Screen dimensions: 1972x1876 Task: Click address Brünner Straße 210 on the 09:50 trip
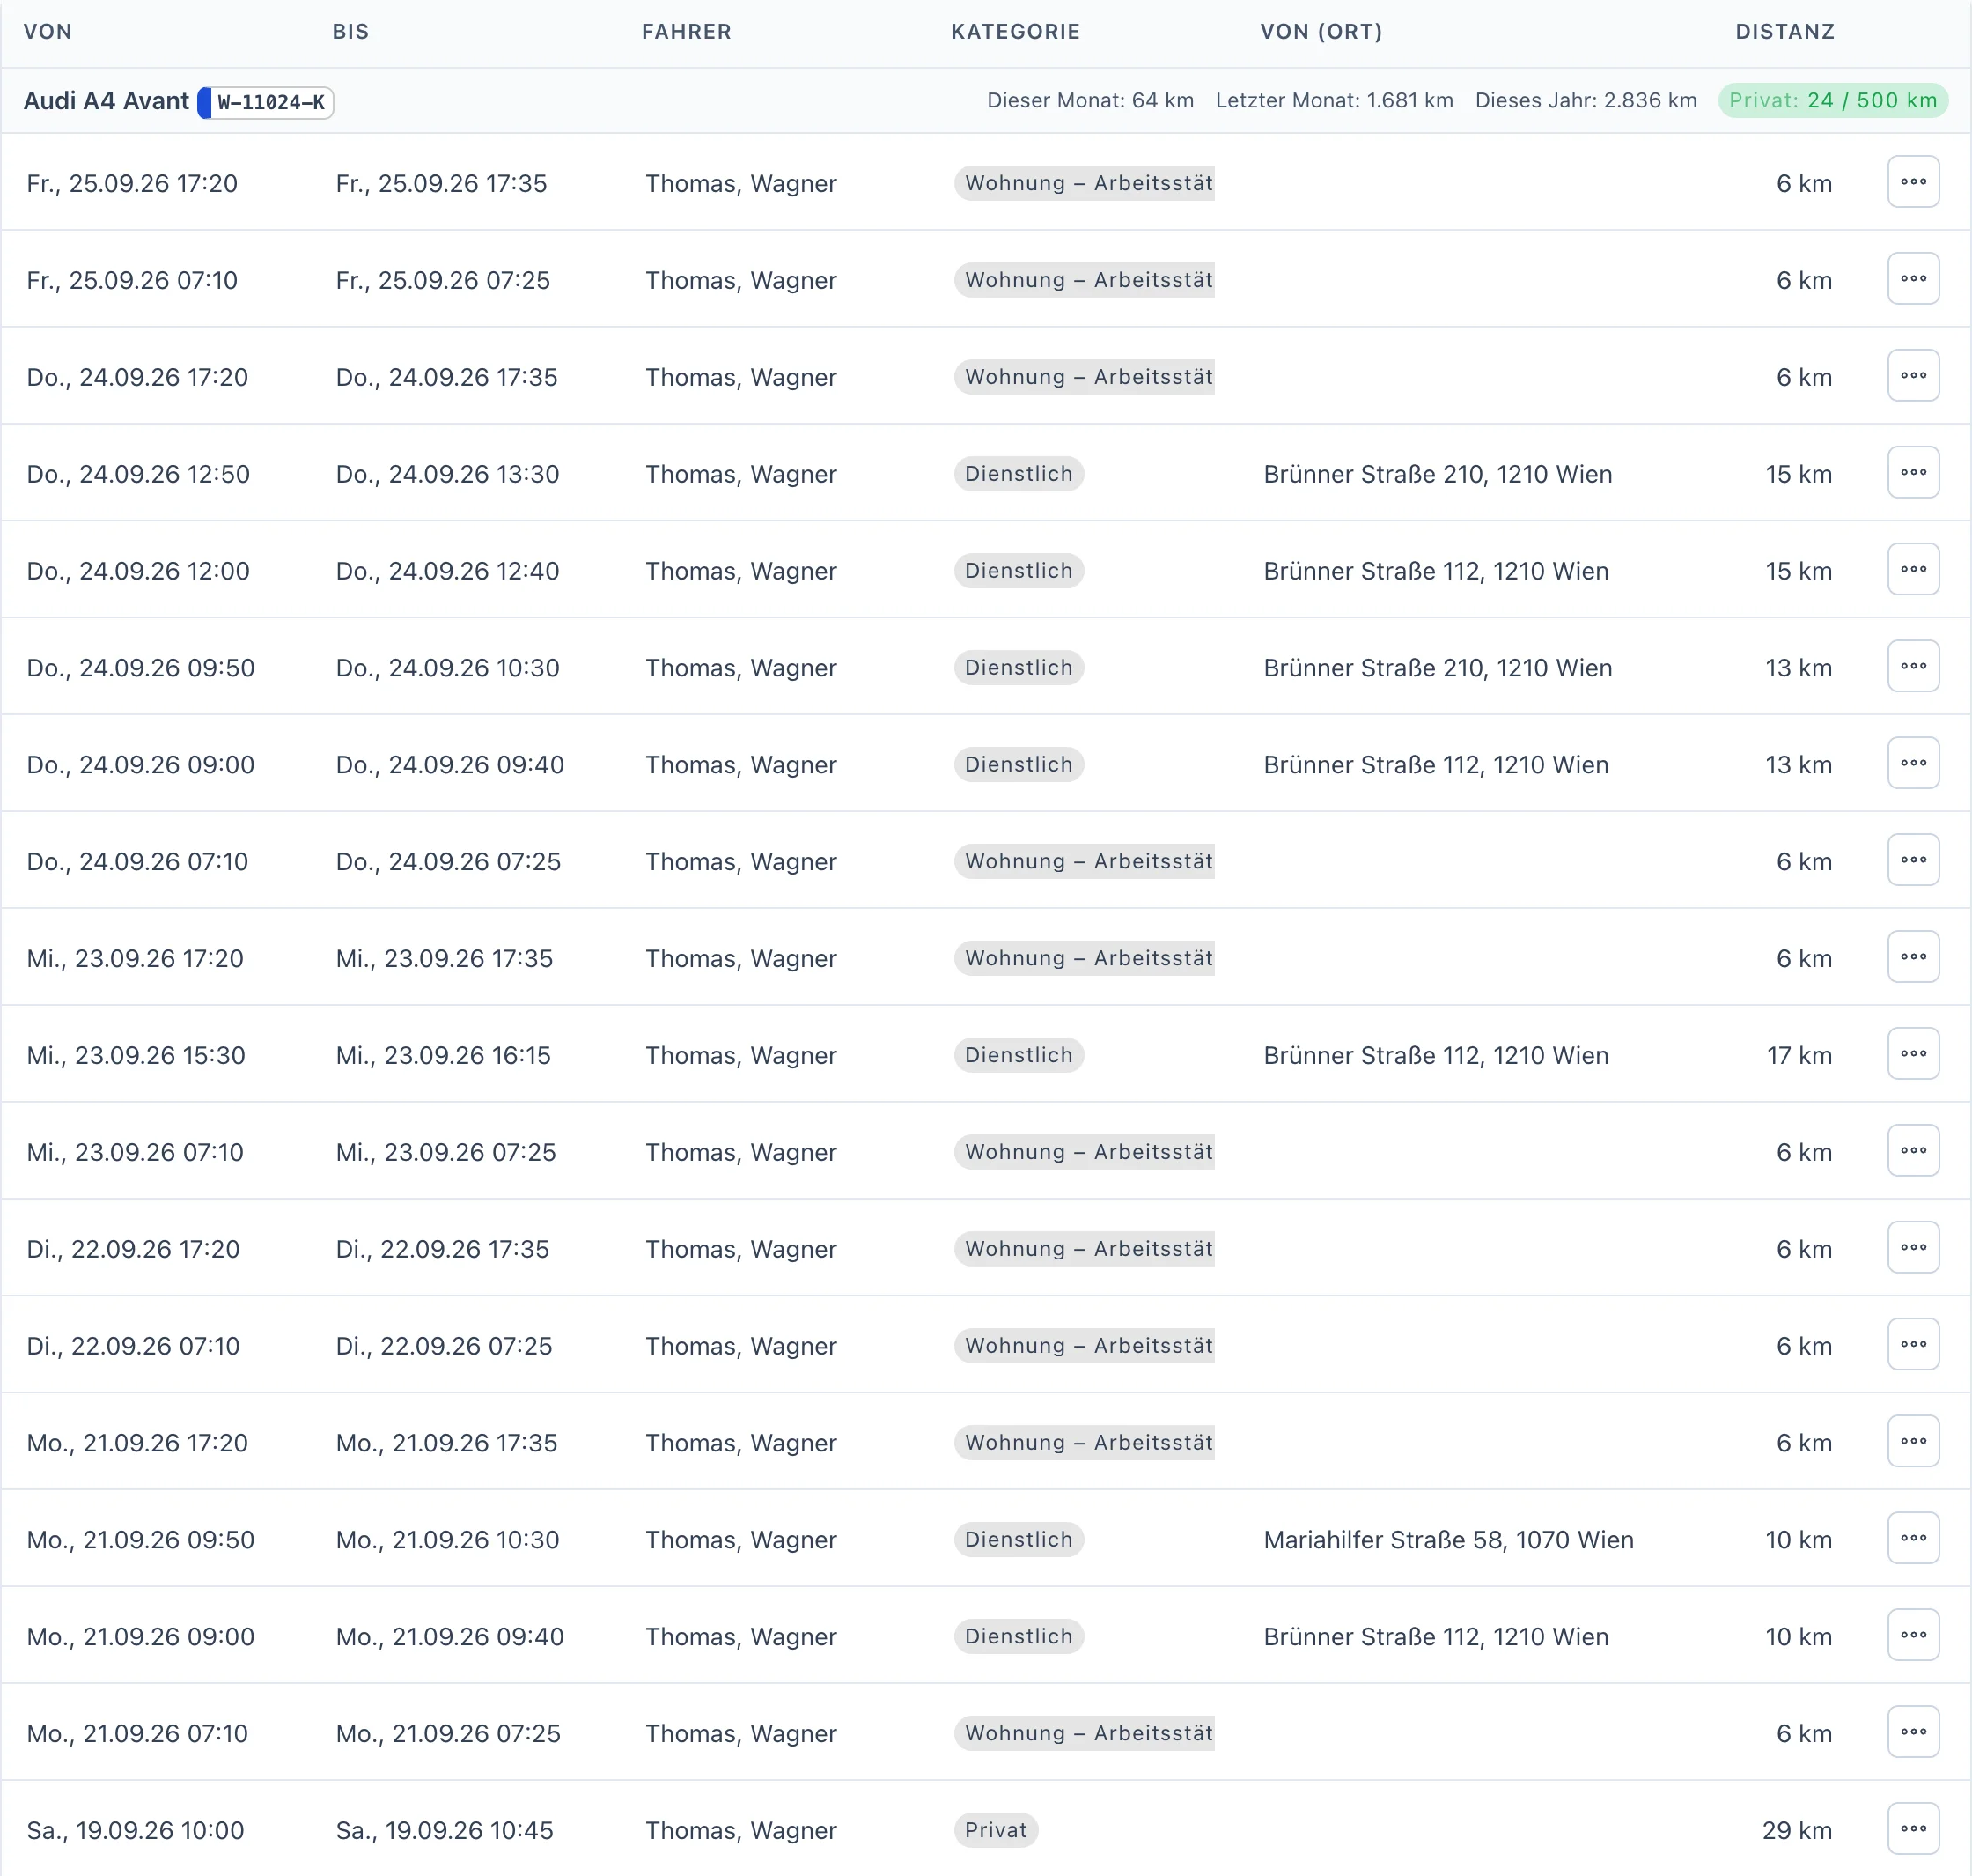(1438, 668)
